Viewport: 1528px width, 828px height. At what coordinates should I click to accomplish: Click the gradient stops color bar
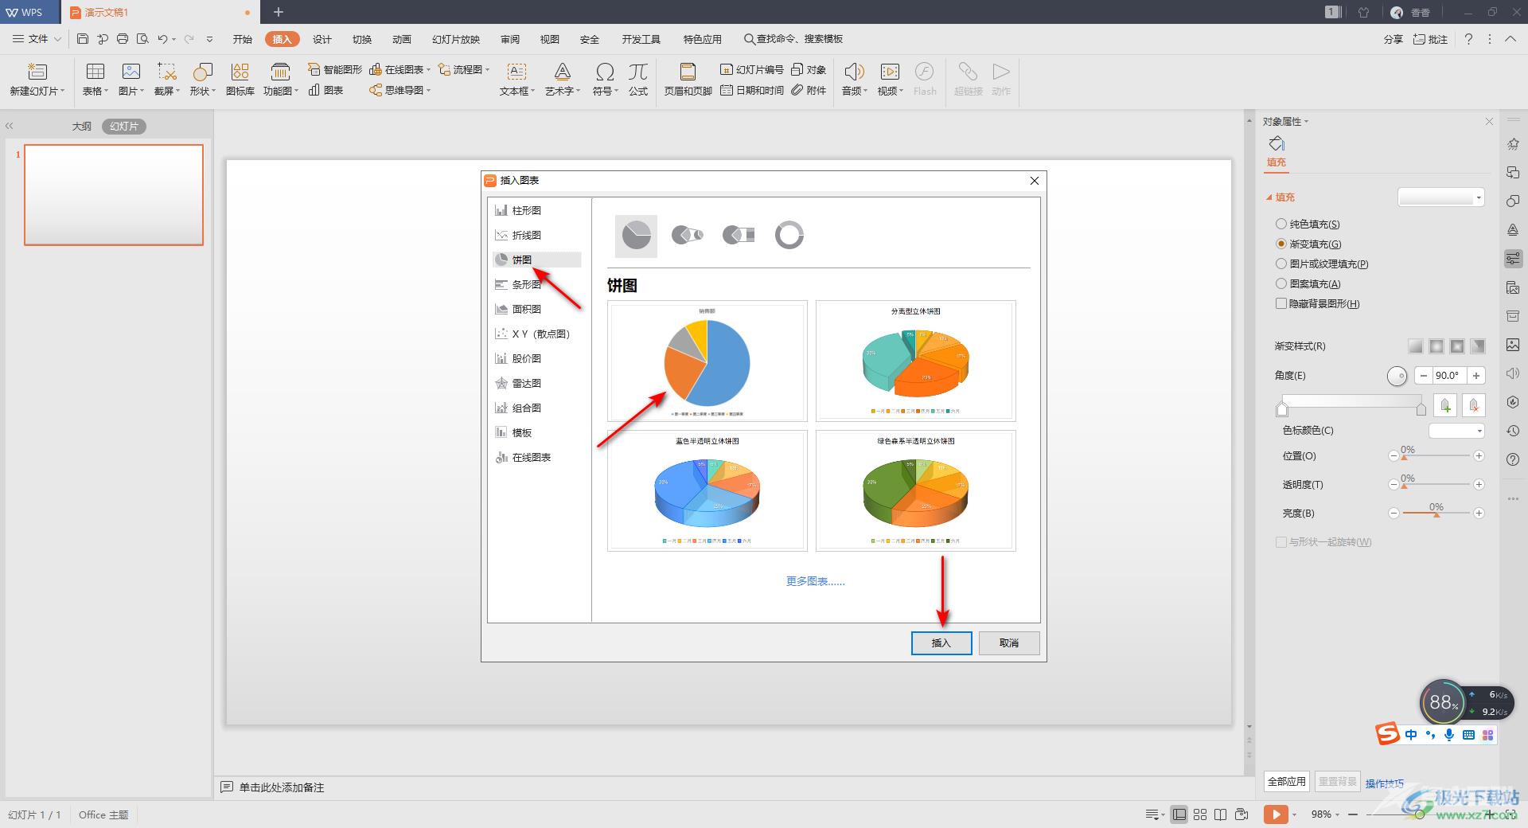point(1351,401)
